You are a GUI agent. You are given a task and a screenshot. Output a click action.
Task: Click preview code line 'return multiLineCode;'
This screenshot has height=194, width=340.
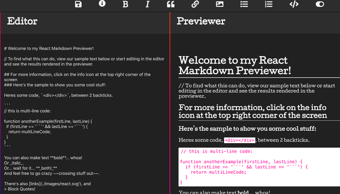click(x=218, y=172)
